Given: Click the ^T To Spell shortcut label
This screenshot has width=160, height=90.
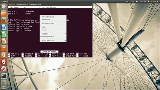Looking at the screenshot, I should [x=82, y=56].
